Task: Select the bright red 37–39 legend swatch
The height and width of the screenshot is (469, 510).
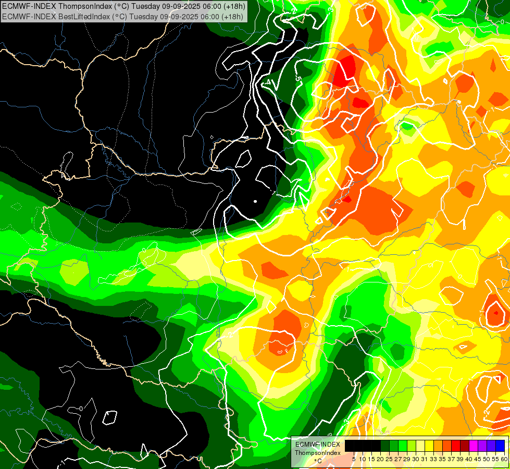Action: (456, 446)
